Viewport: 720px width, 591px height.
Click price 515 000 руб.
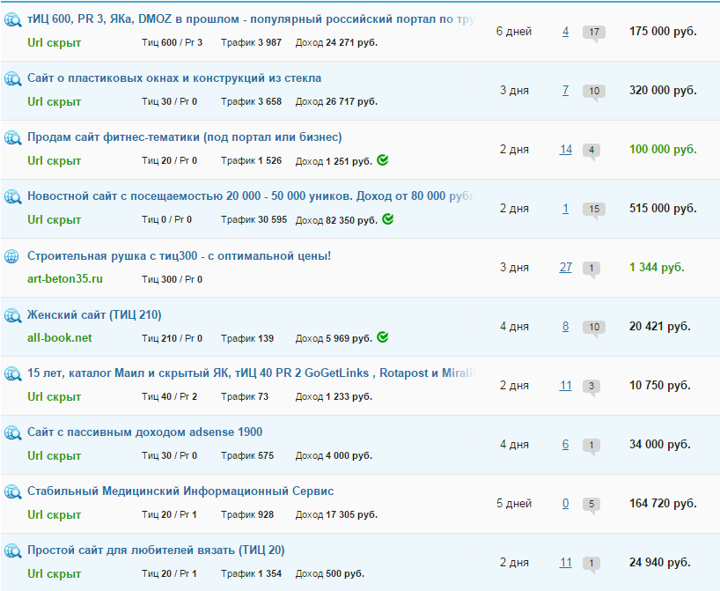tap(663, 209)
